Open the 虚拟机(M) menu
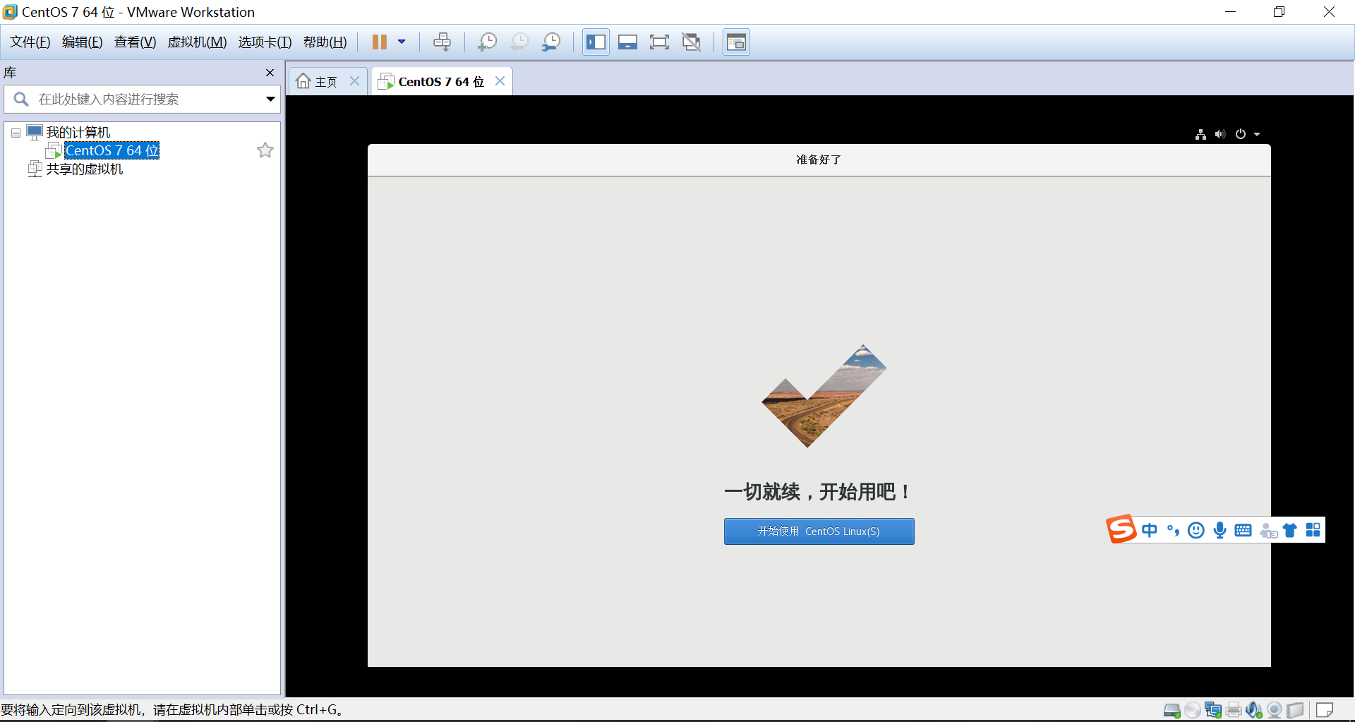This screenshot has width=1355, height=722. pyautogui.click(x=197, y=42)
